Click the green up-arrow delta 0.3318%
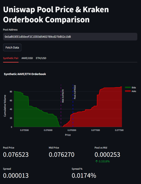141x184 pixels. point(102,161)
